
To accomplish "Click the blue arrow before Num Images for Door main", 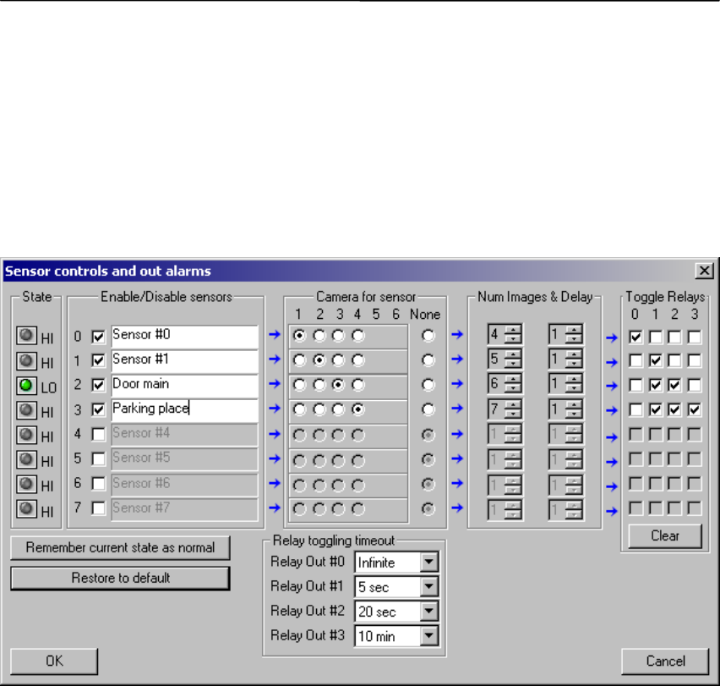I will [x=456, y=385].
